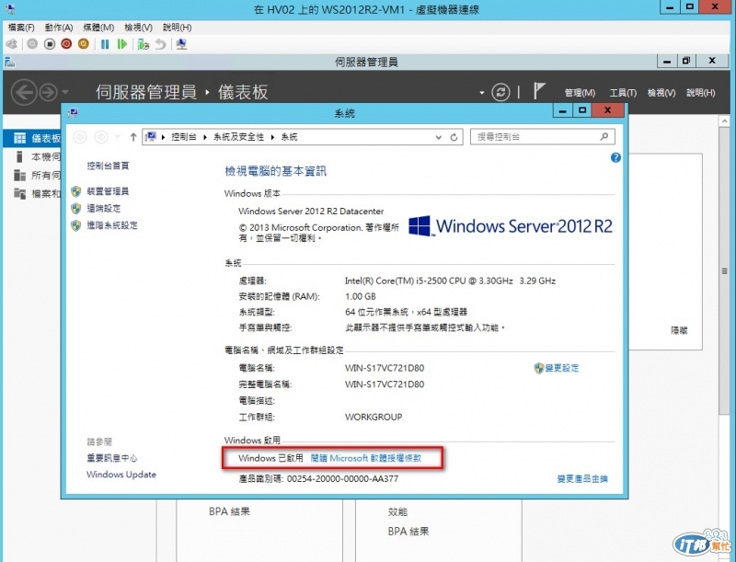Open Server Manager navigation history dropdown
This screenshot has width=736, height=562.
[x=65, y=92]
